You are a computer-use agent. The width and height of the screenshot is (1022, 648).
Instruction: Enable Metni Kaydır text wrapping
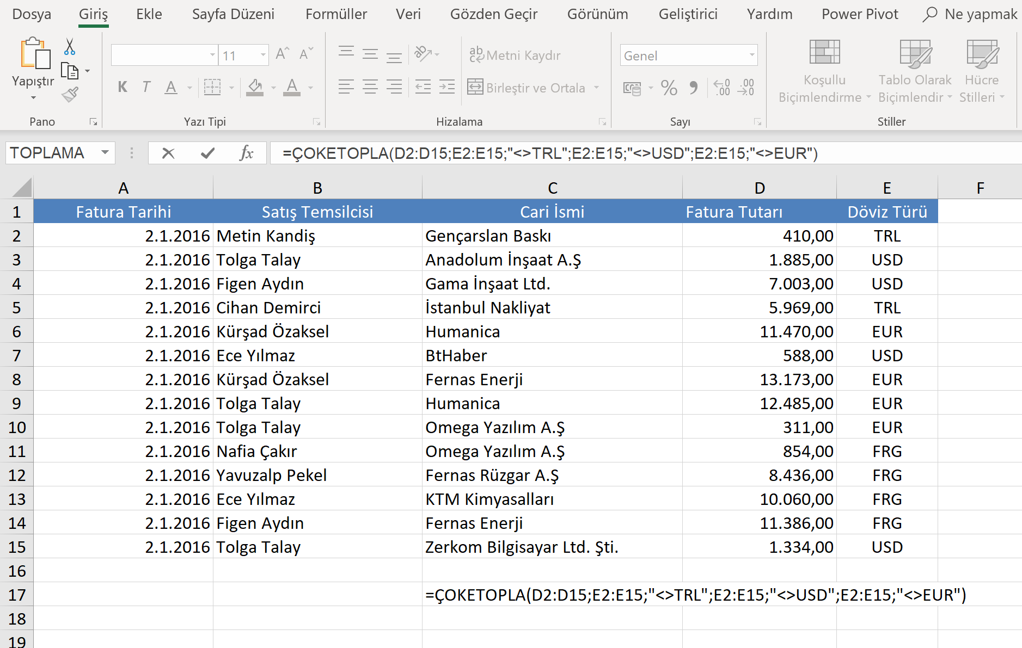coord(514,54)
